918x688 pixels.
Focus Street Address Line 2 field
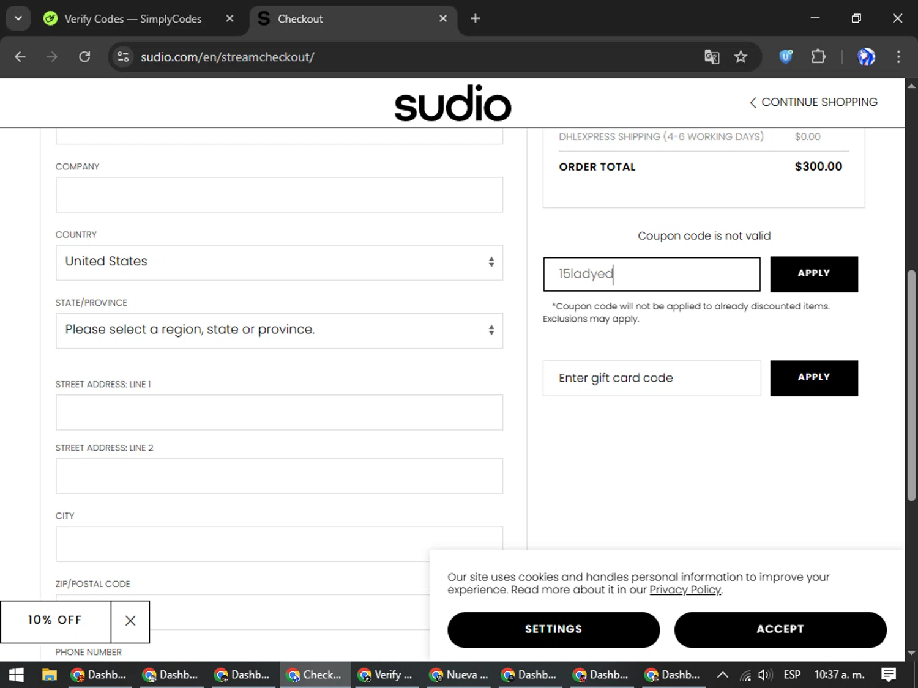[279, 476]
